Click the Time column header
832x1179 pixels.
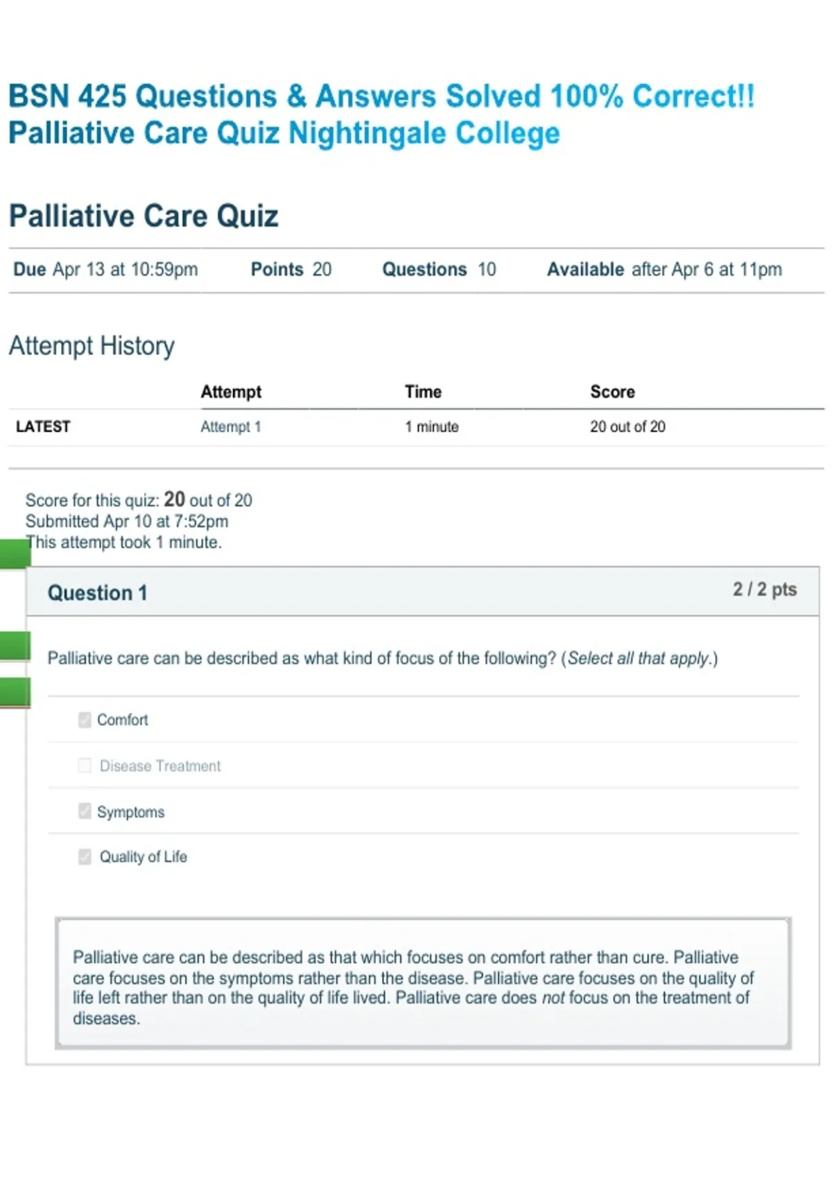pyautogui.click(x=423, y=392)
